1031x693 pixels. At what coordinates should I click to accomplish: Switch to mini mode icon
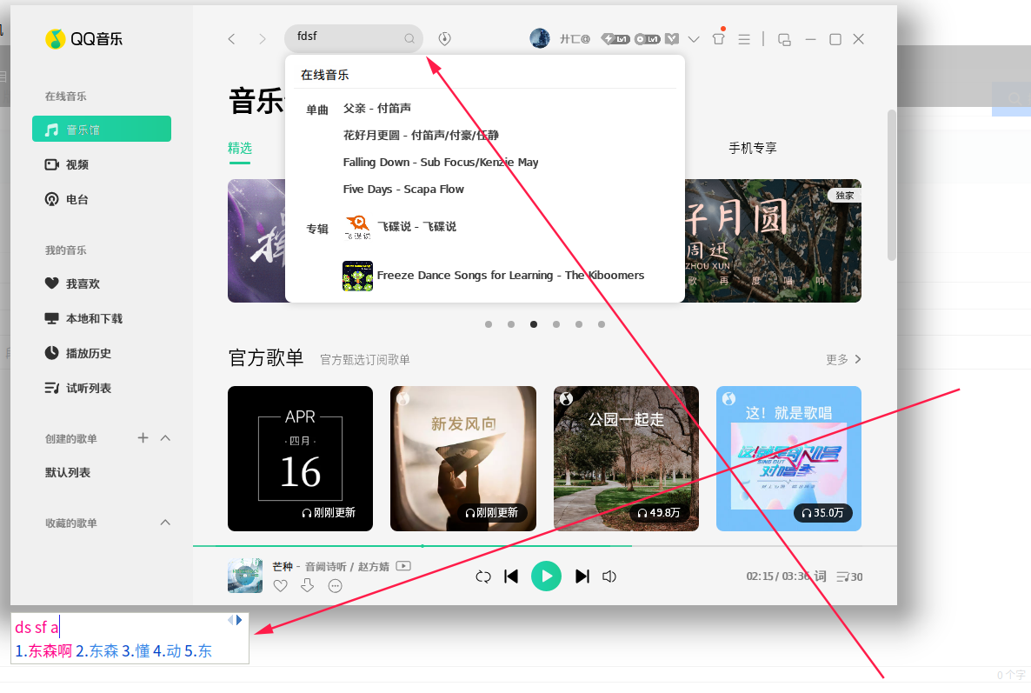coord(784,39)
